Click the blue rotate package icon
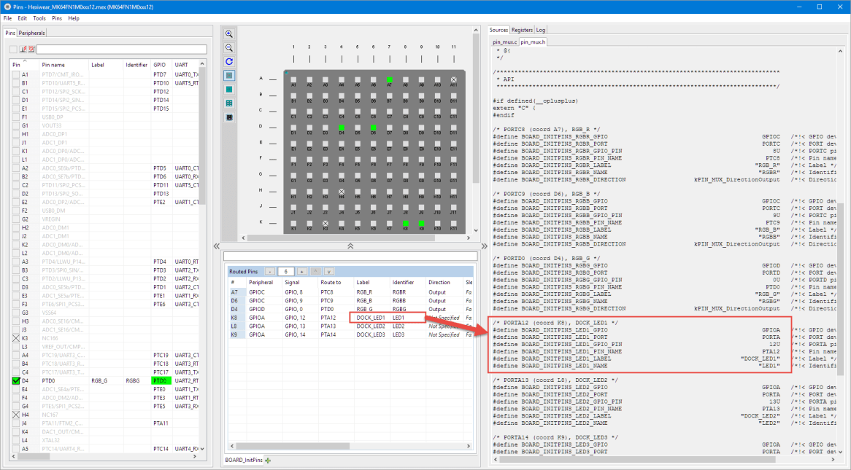 (229, 61)
